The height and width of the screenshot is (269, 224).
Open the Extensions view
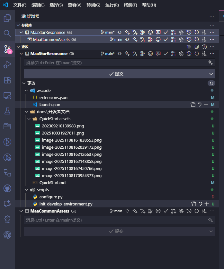coord(7,80)
